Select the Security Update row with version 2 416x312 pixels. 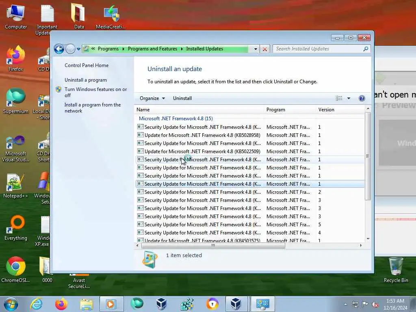250,192
